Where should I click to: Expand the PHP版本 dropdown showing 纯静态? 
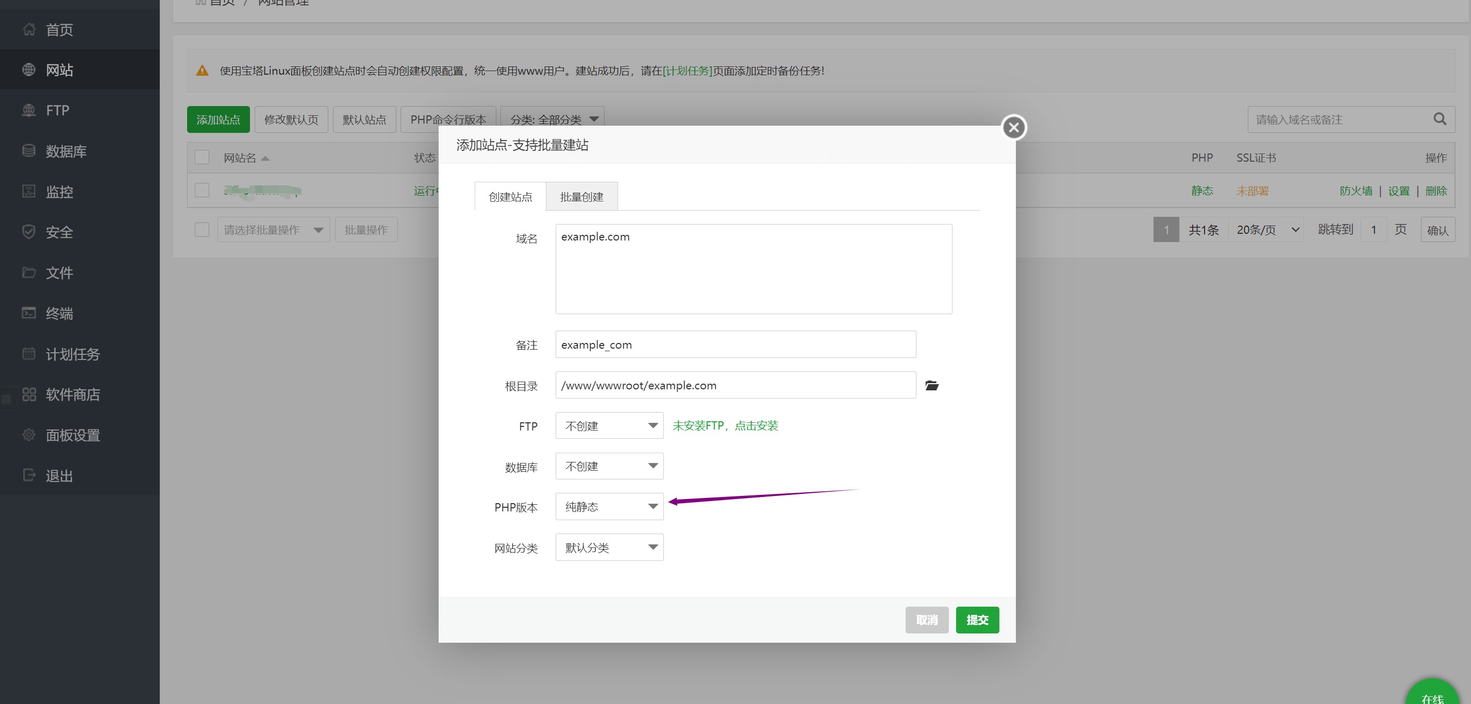pyautogui.click(x=609, y=506)
